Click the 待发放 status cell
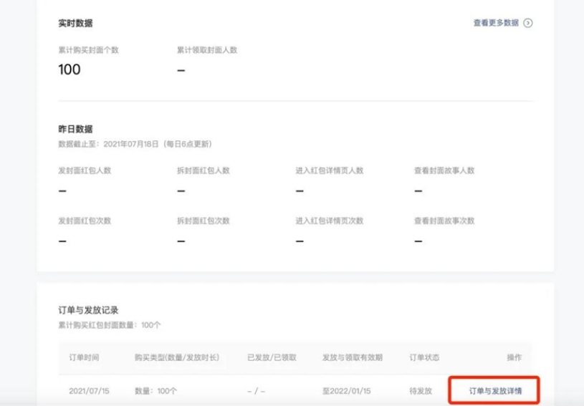Image resolution: width=584 pixels, height=406 pixels. click(421, 391)
